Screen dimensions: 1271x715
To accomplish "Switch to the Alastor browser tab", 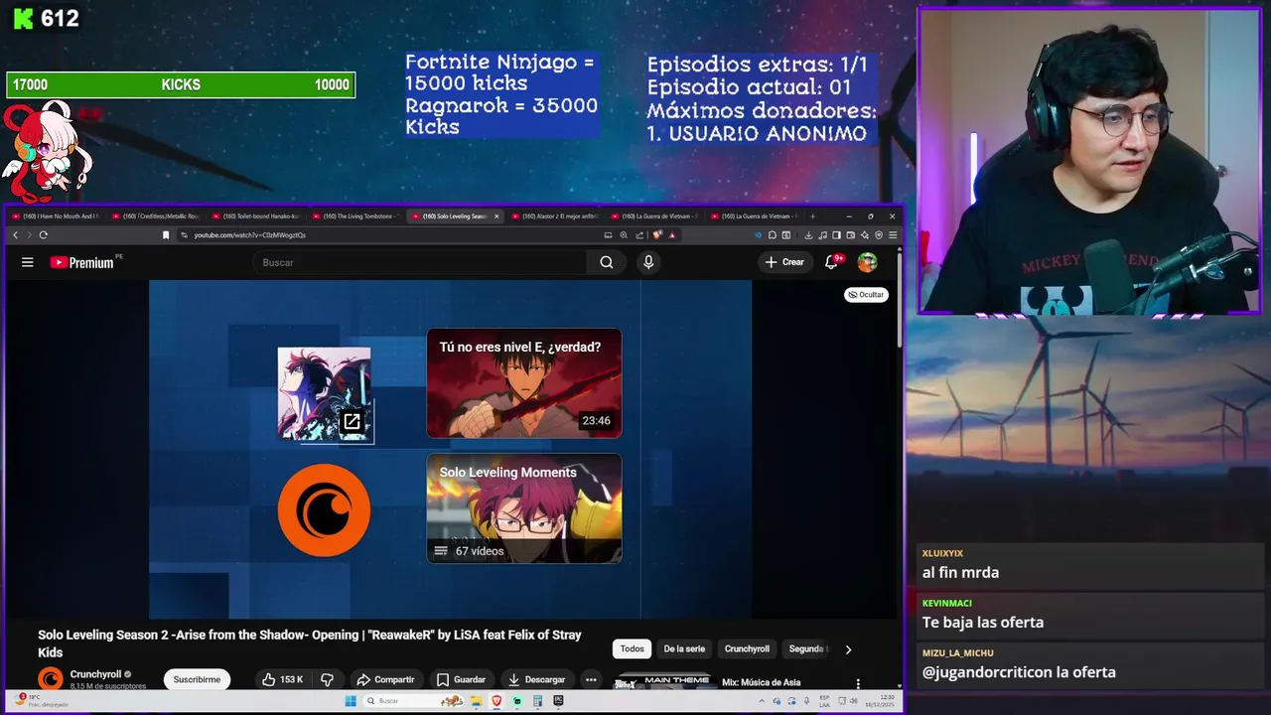I will [556, 215].
